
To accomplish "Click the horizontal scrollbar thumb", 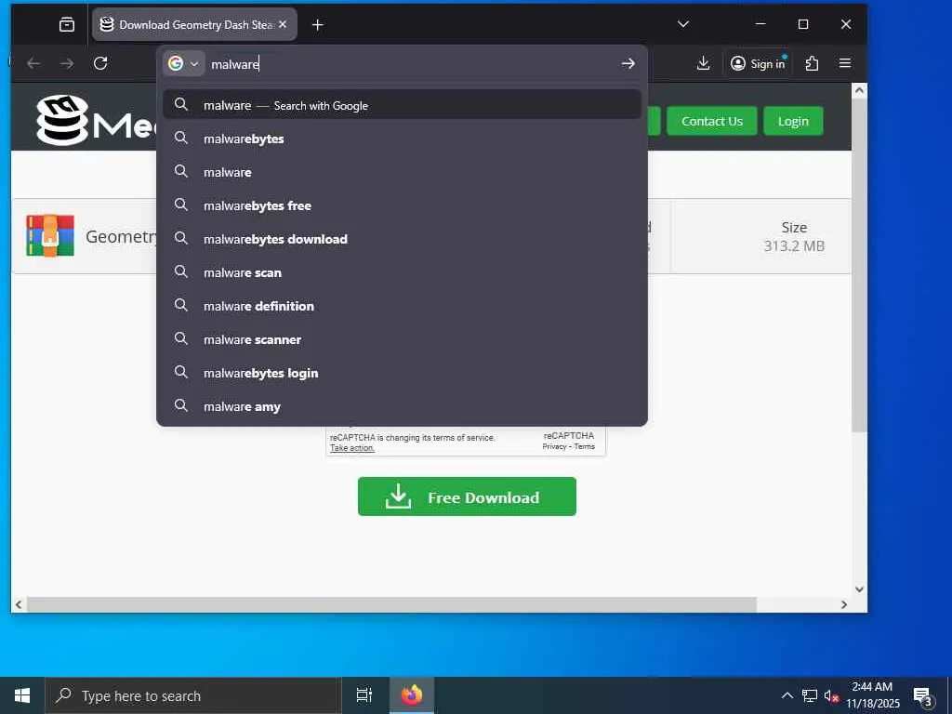I will click(x=391, y=604).
